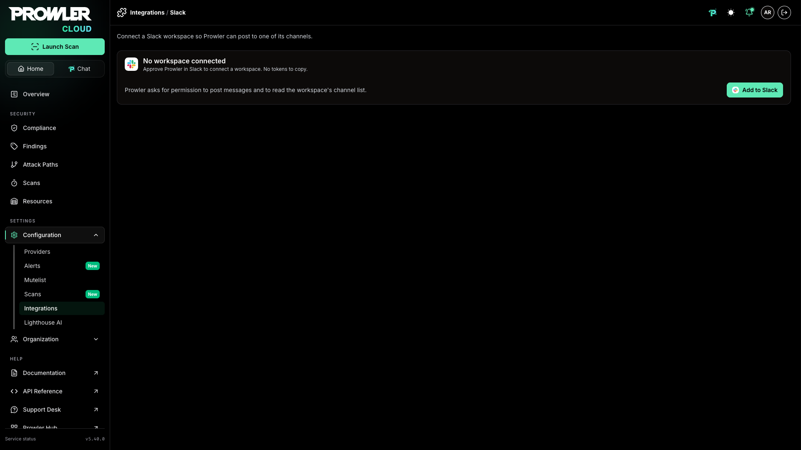Click the Overview list icon

pyautogui.click(x=14, y=94)
